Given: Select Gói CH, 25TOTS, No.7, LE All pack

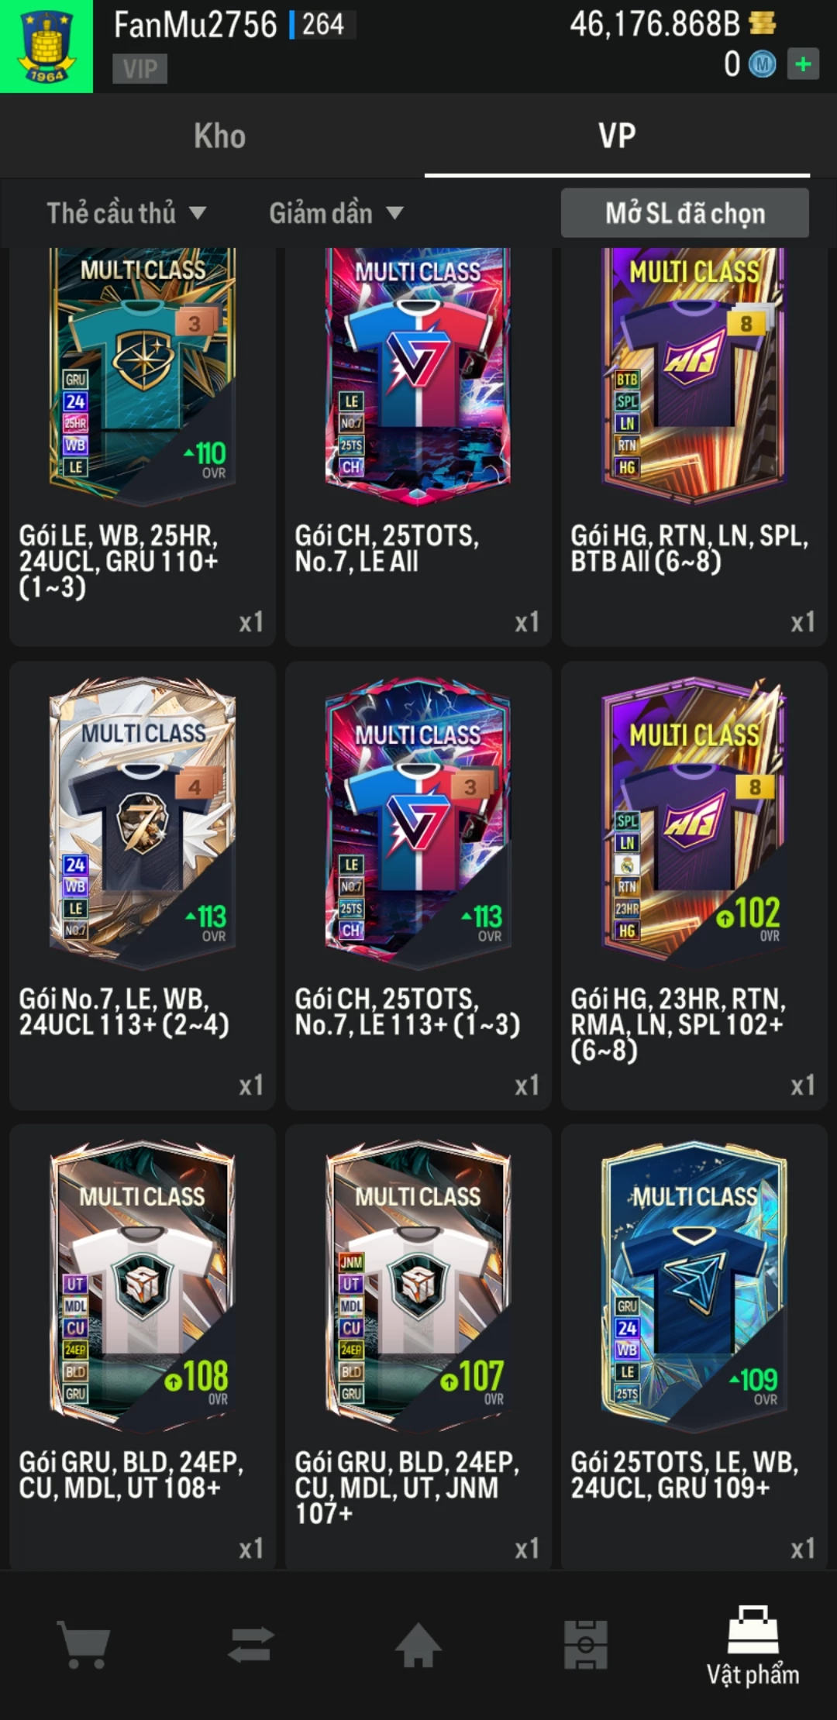Looking at the screenshot, I should (418, 447).
